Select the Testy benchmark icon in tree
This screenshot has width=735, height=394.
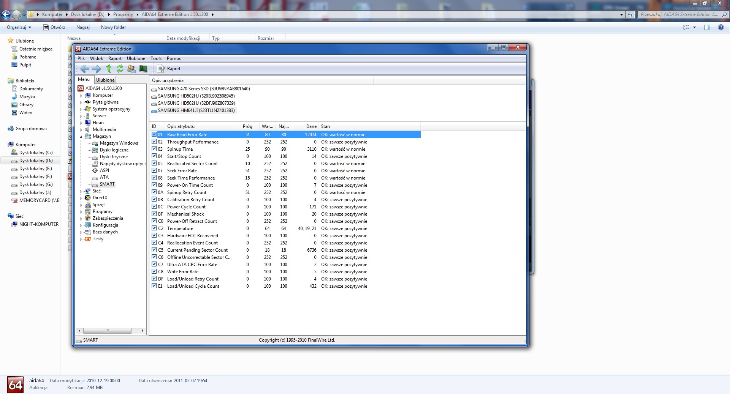(88, 239)
